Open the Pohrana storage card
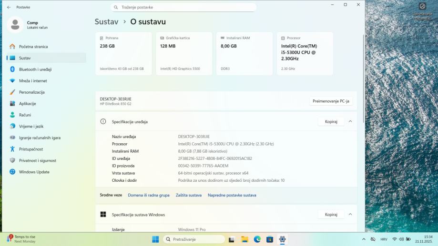The width and height of the screenshot is (438, 246). tap(123, 54)
